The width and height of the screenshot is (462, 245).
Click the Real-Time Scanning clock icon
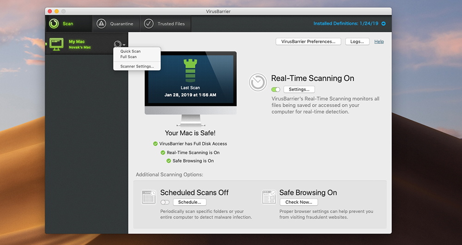[x=258, y=82]
